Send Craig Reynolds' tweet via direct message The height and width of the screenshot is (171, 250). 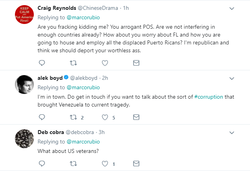point(136,63)
